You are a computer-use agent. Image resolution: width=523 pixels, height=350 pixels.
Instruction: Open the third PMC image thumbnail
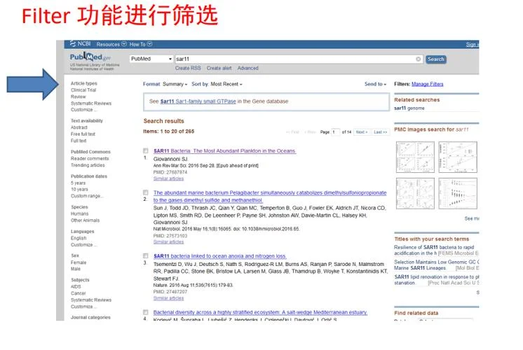[415, 193]
